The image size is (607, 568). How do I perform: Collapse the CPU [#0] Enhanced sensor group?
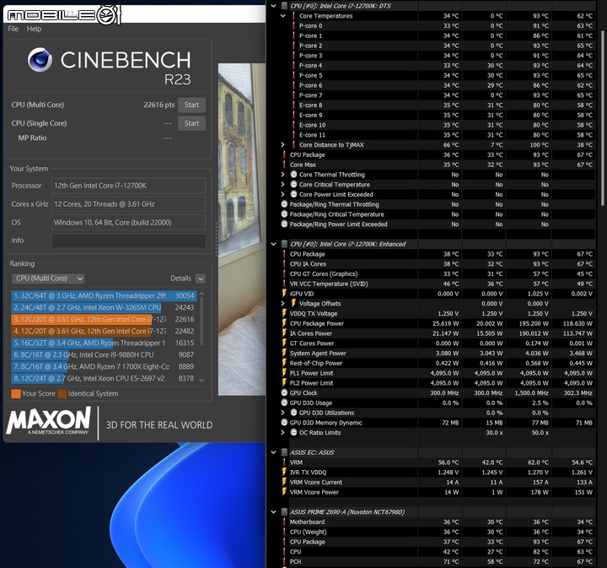pyautogui.click(x=273, y=244)
